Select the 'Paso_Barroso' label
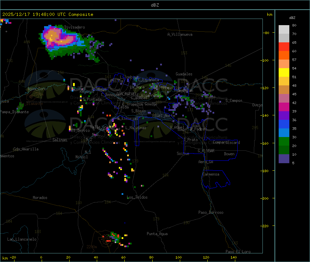Image resolution: width=310 pixels, height=262 pixels. pos(211,213)
